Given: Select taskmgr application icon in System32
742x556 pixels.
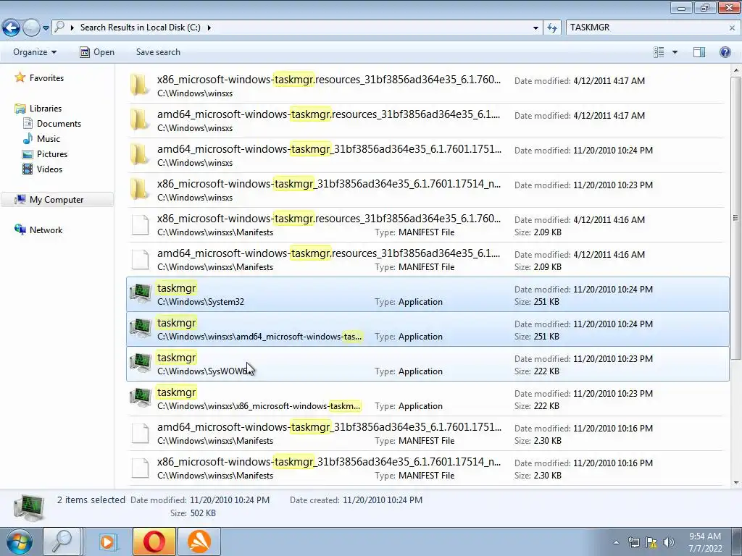Looking at the screenshot, I should tap(140, 294).
